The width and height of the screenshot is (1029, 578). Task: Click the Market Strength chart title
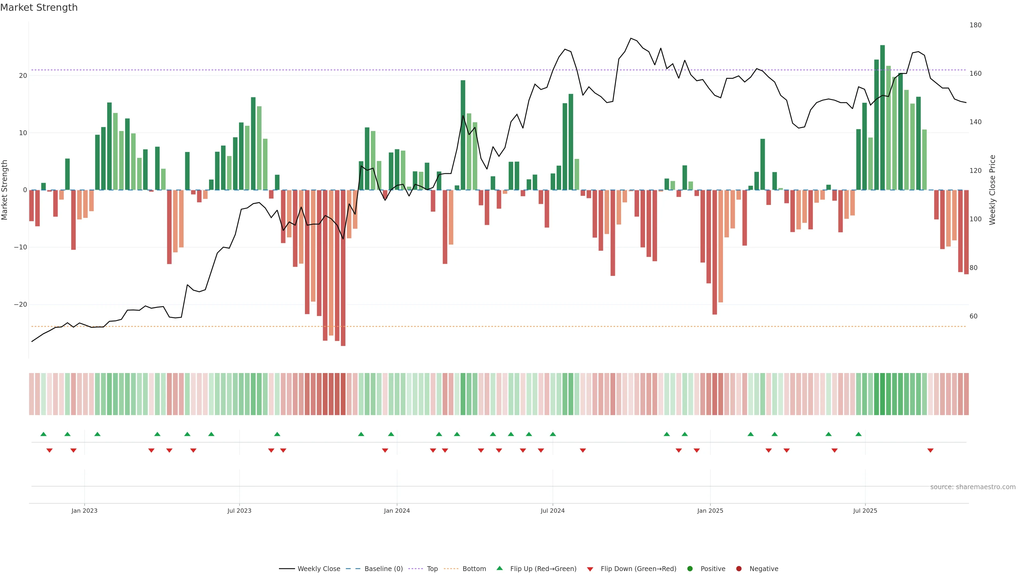click(39, 7)
